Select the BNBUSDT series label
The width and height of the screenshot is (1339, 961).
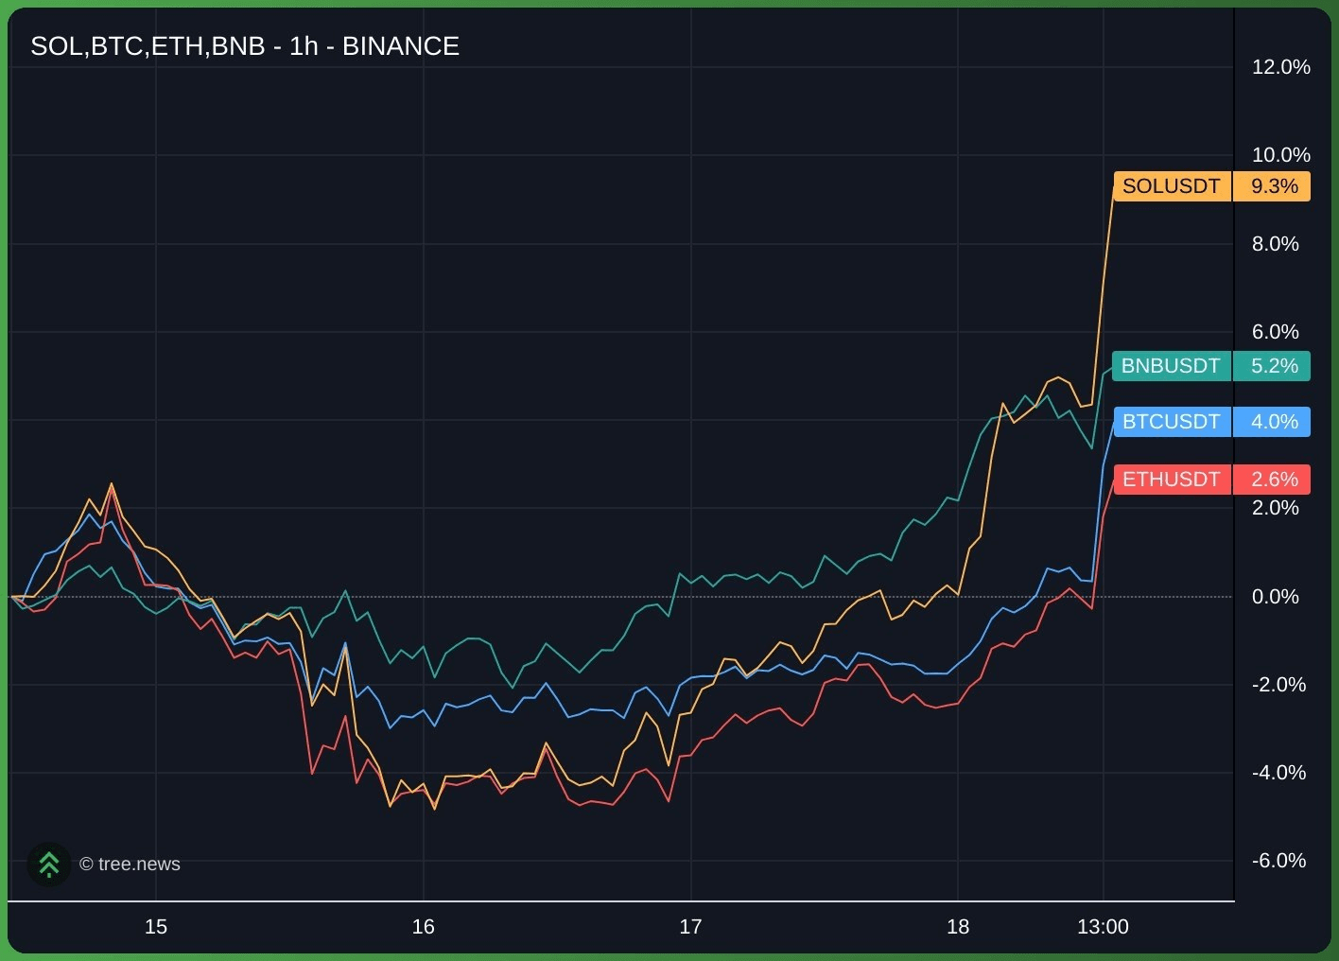(1172, 366)
